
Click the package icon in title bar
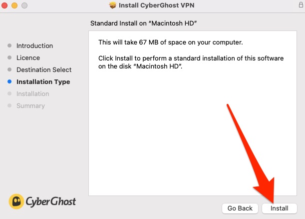[x=112, y=5]
